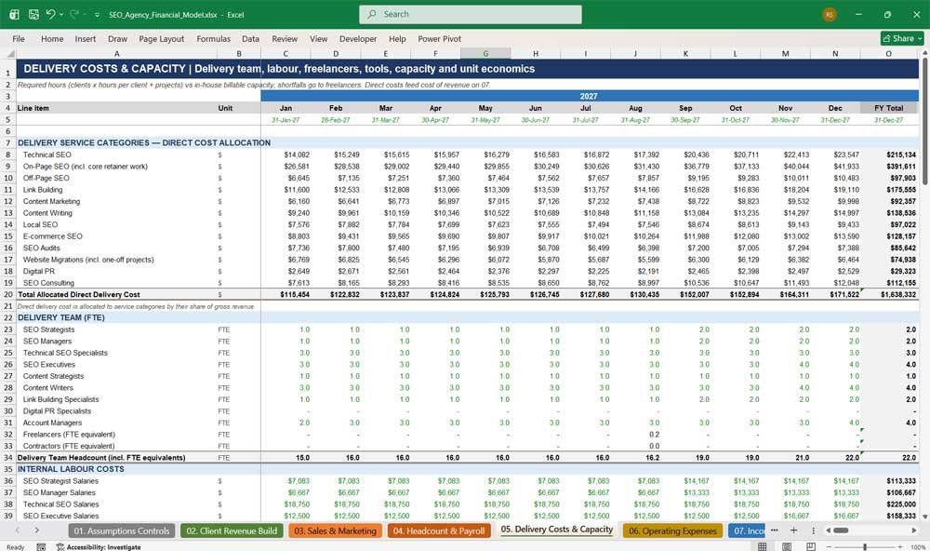Viewport: 930px width, 551px height.
Task: Select column A header
Action: [117, 53]
